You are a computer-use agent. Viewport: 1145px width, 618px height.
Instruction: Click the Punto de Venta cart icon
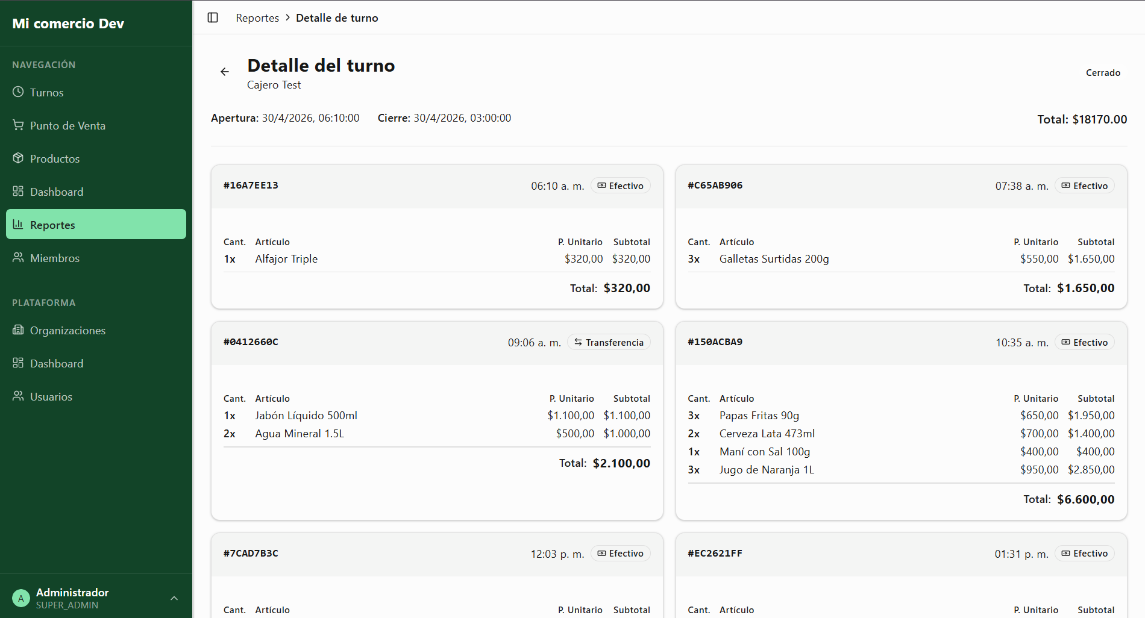point(18,125)
